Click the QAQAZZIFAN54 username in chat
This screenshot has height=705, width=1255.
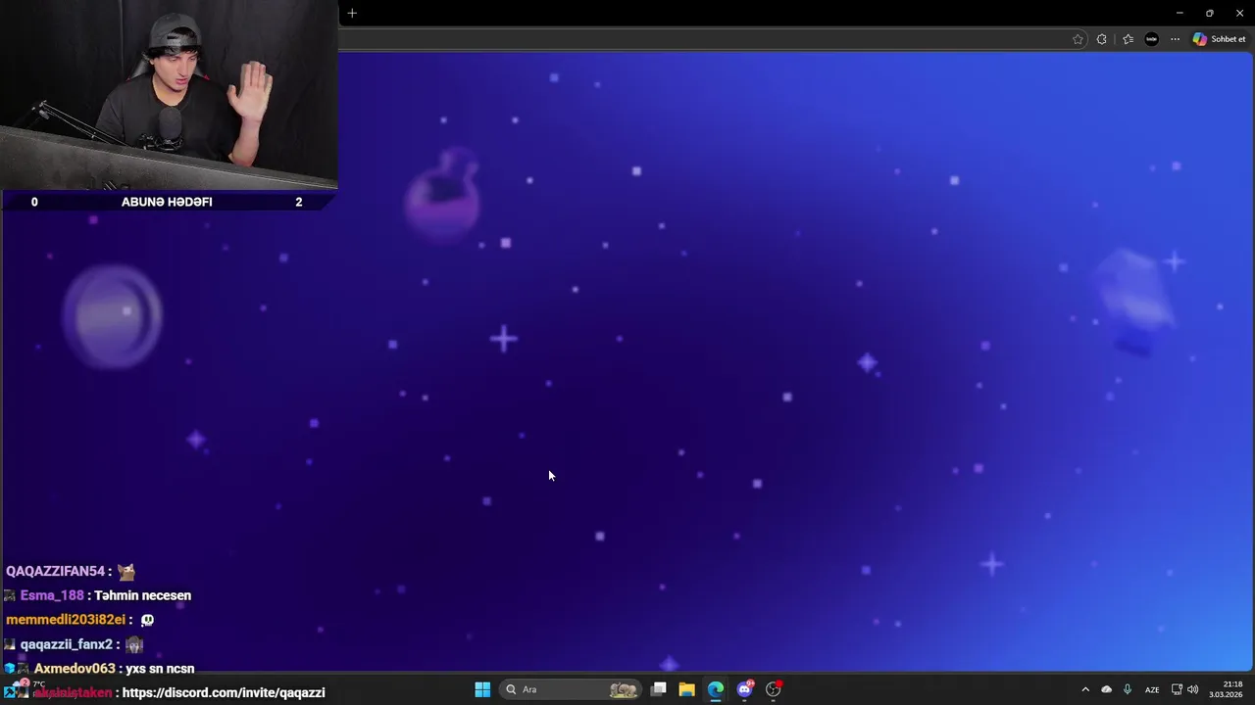[x=55, y=571]
